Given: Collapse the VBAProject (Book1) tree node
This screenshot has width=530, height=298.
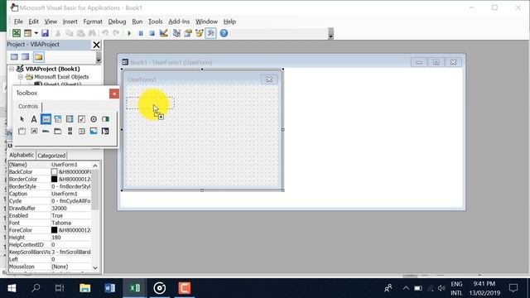Looking at the screenshot, I should click(12, 69).
